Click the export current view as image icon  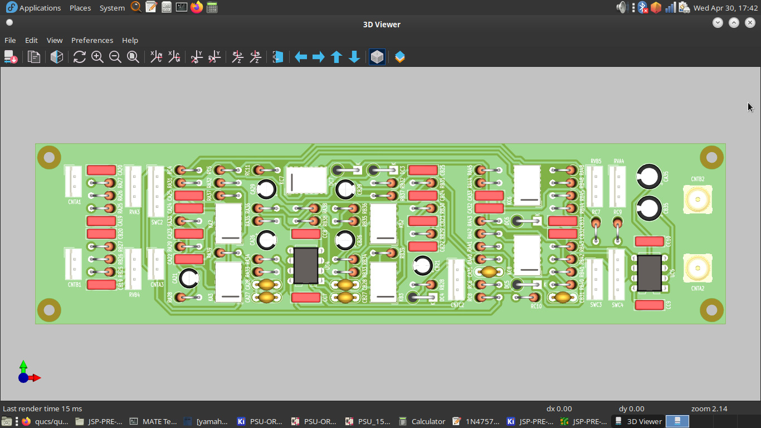pyautogui.click(x=11, y=57)
